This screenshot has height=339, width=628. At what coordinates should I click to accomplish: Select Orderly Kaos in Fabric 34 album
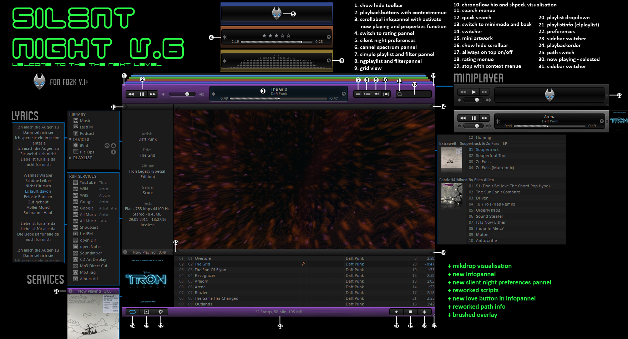(488, 210)
